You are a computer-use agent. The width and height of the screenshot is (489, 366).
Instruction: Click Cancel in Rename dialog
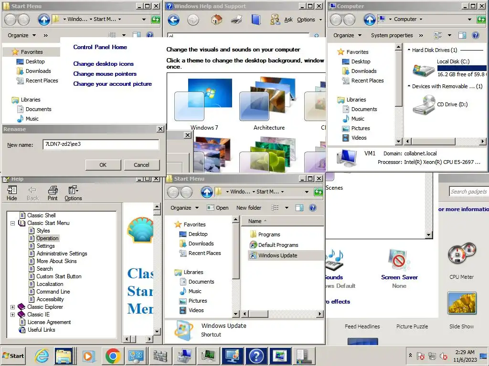pos(141,165)
